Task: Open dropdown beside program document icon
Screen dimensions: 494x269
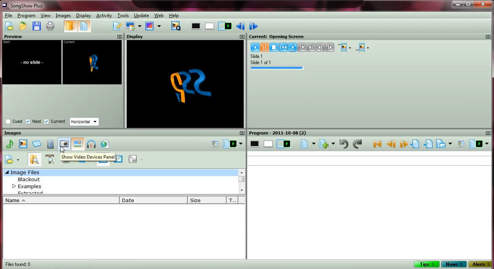Action: (314, 144)
